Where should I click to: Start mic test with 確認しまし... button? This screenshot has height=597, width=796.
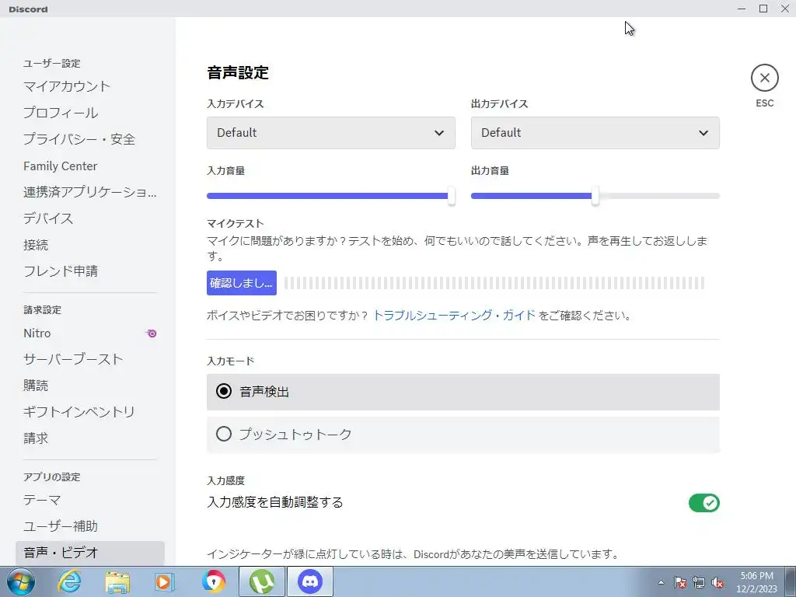tap(242, 283)
